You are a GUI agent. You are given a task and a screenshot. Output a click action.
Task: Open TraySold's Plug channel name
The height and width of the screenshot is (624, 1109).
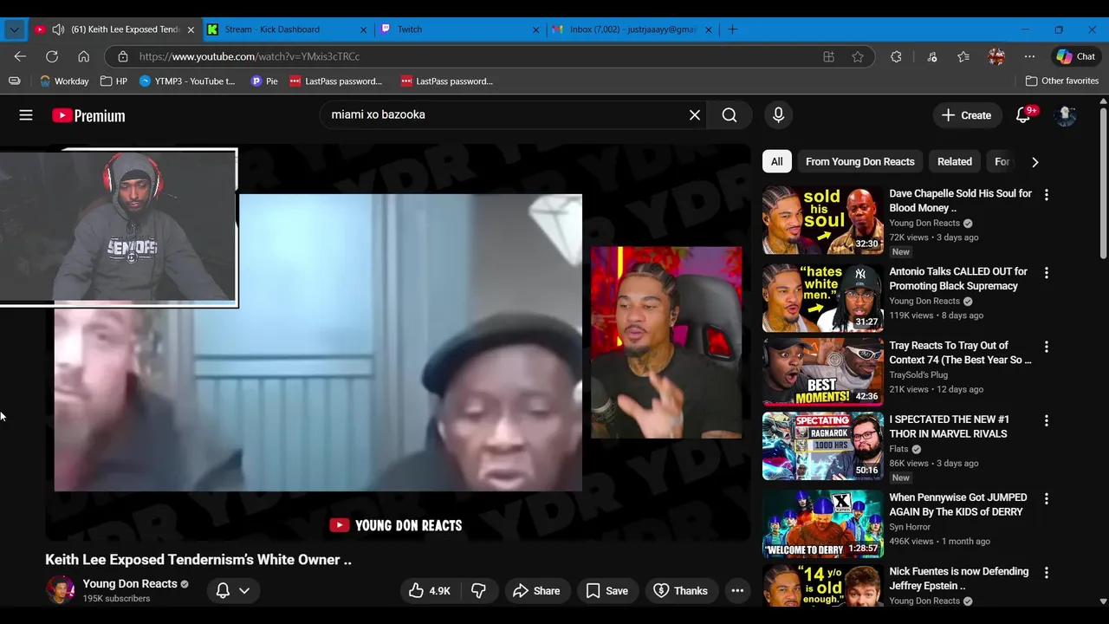point(918,374)
